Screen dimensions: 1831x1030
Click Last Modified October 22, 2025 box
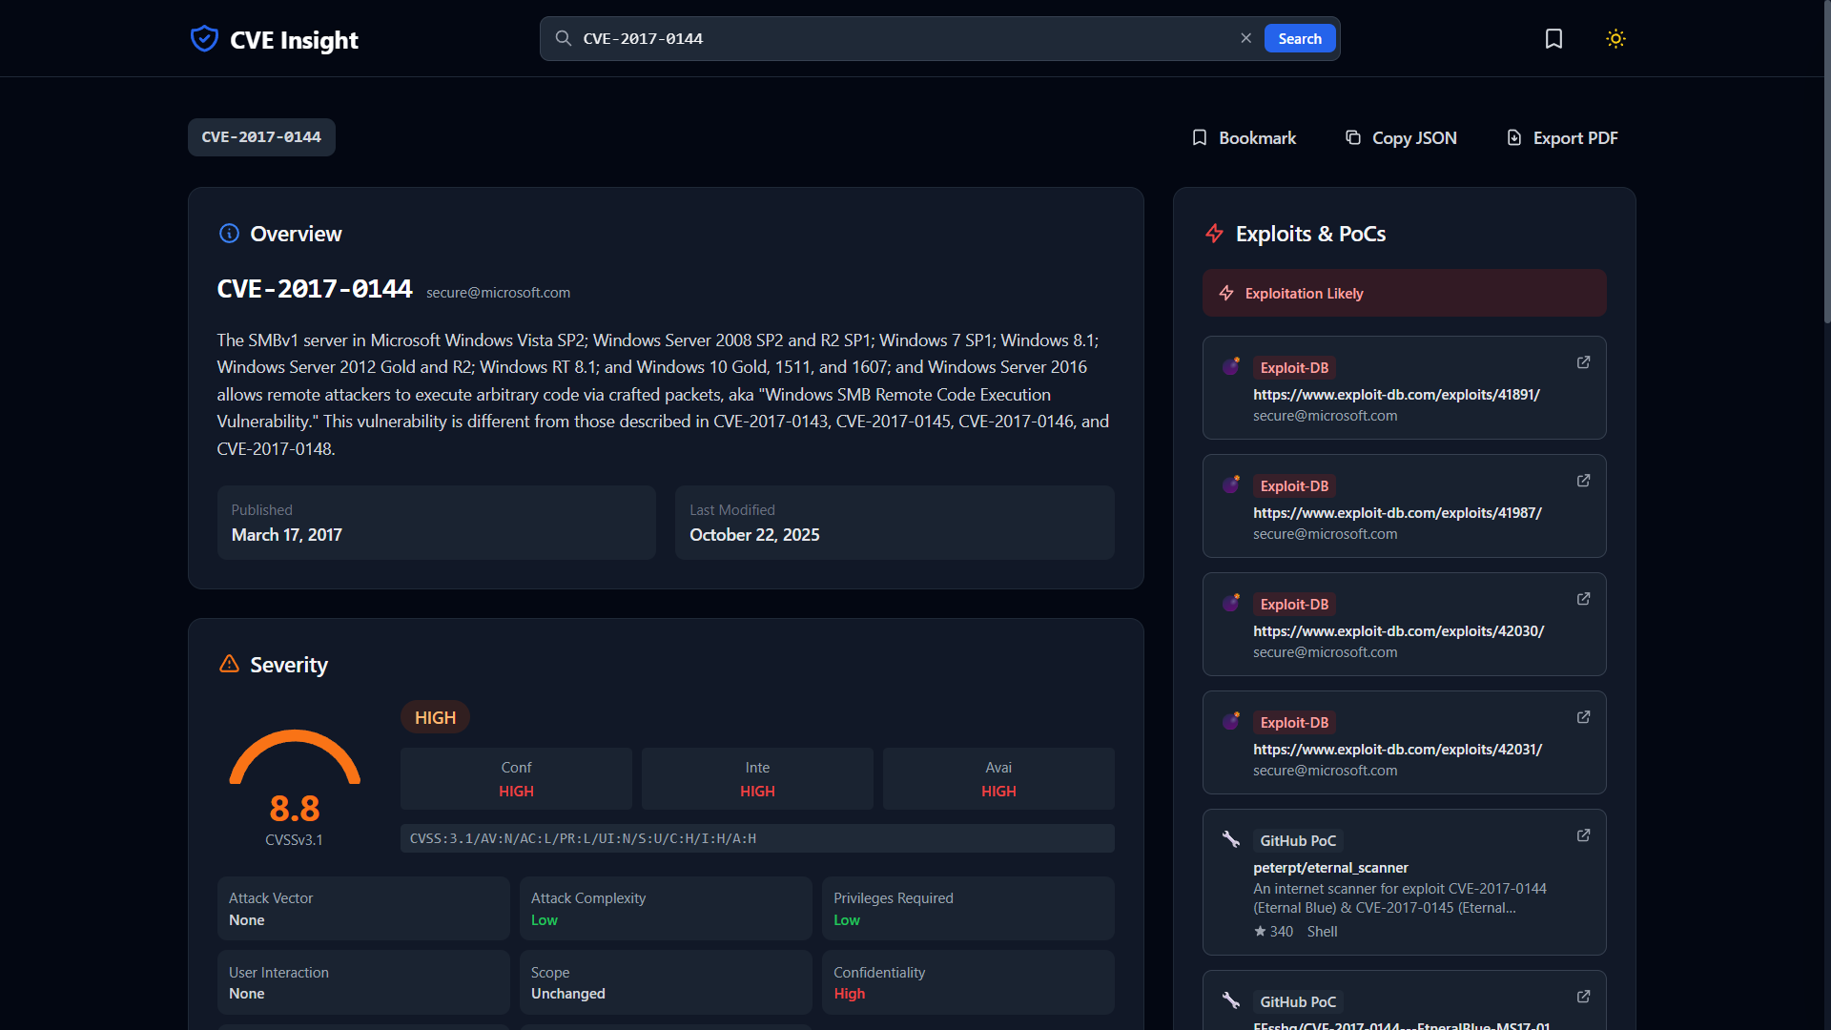coord(895,523)
